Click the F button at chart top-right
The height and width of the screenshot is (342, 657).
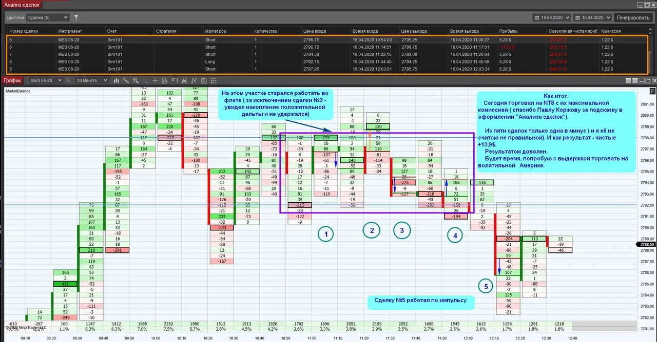click(652, 92)
